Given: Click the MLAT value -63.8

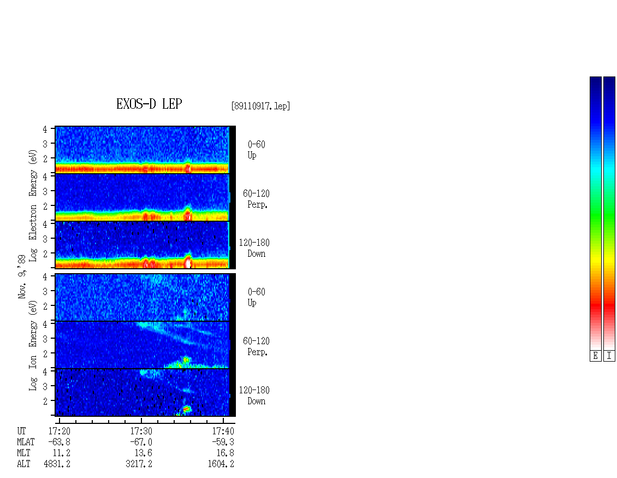Looking at the screenshot, I should pyautogui.click(x=60, y=442).
